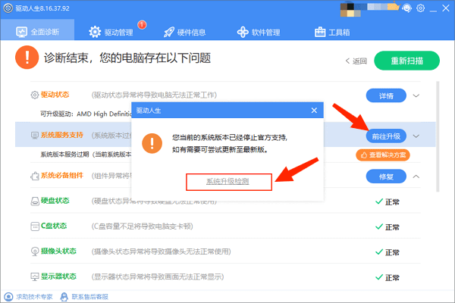Viewport: 455px width, 303px height.
Task: Switch to the 驱动管理 tab
Action: [117, 32]
